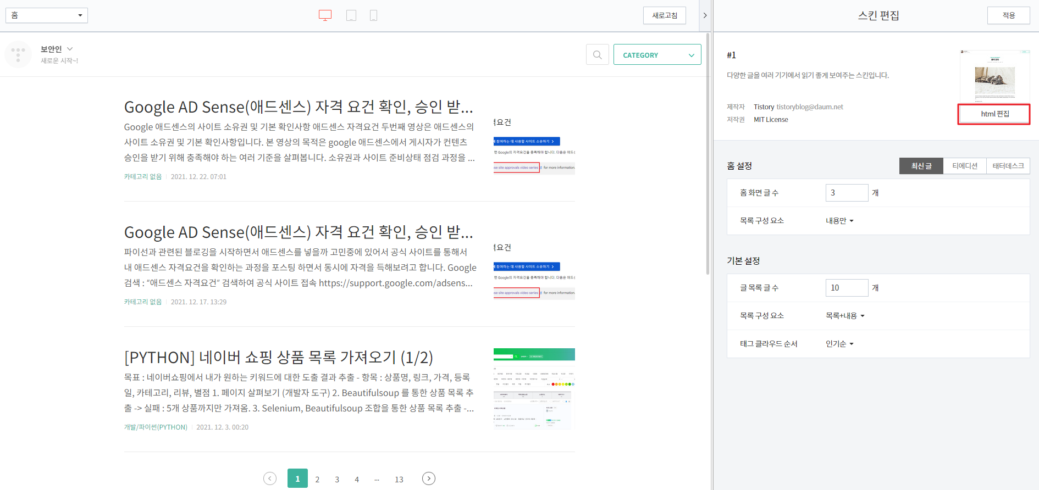Go to pagination page 1

(297, 478)
